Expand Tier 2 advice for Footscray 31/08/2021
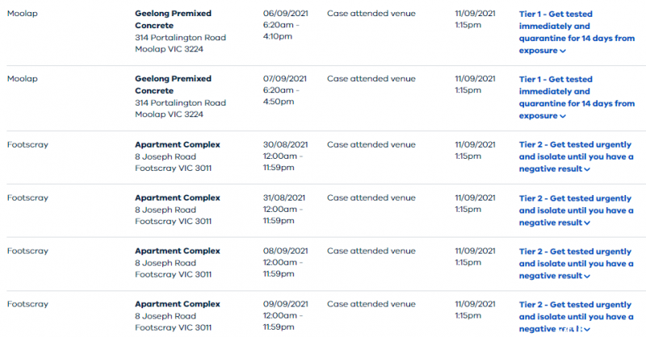Viewport: 646px width, 337px height. pyautogui.click(x=576, y=210)
